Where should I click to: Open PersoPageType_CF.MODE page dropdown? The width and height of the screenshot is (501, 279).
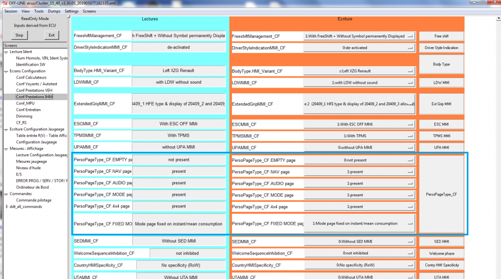(359, 195)
